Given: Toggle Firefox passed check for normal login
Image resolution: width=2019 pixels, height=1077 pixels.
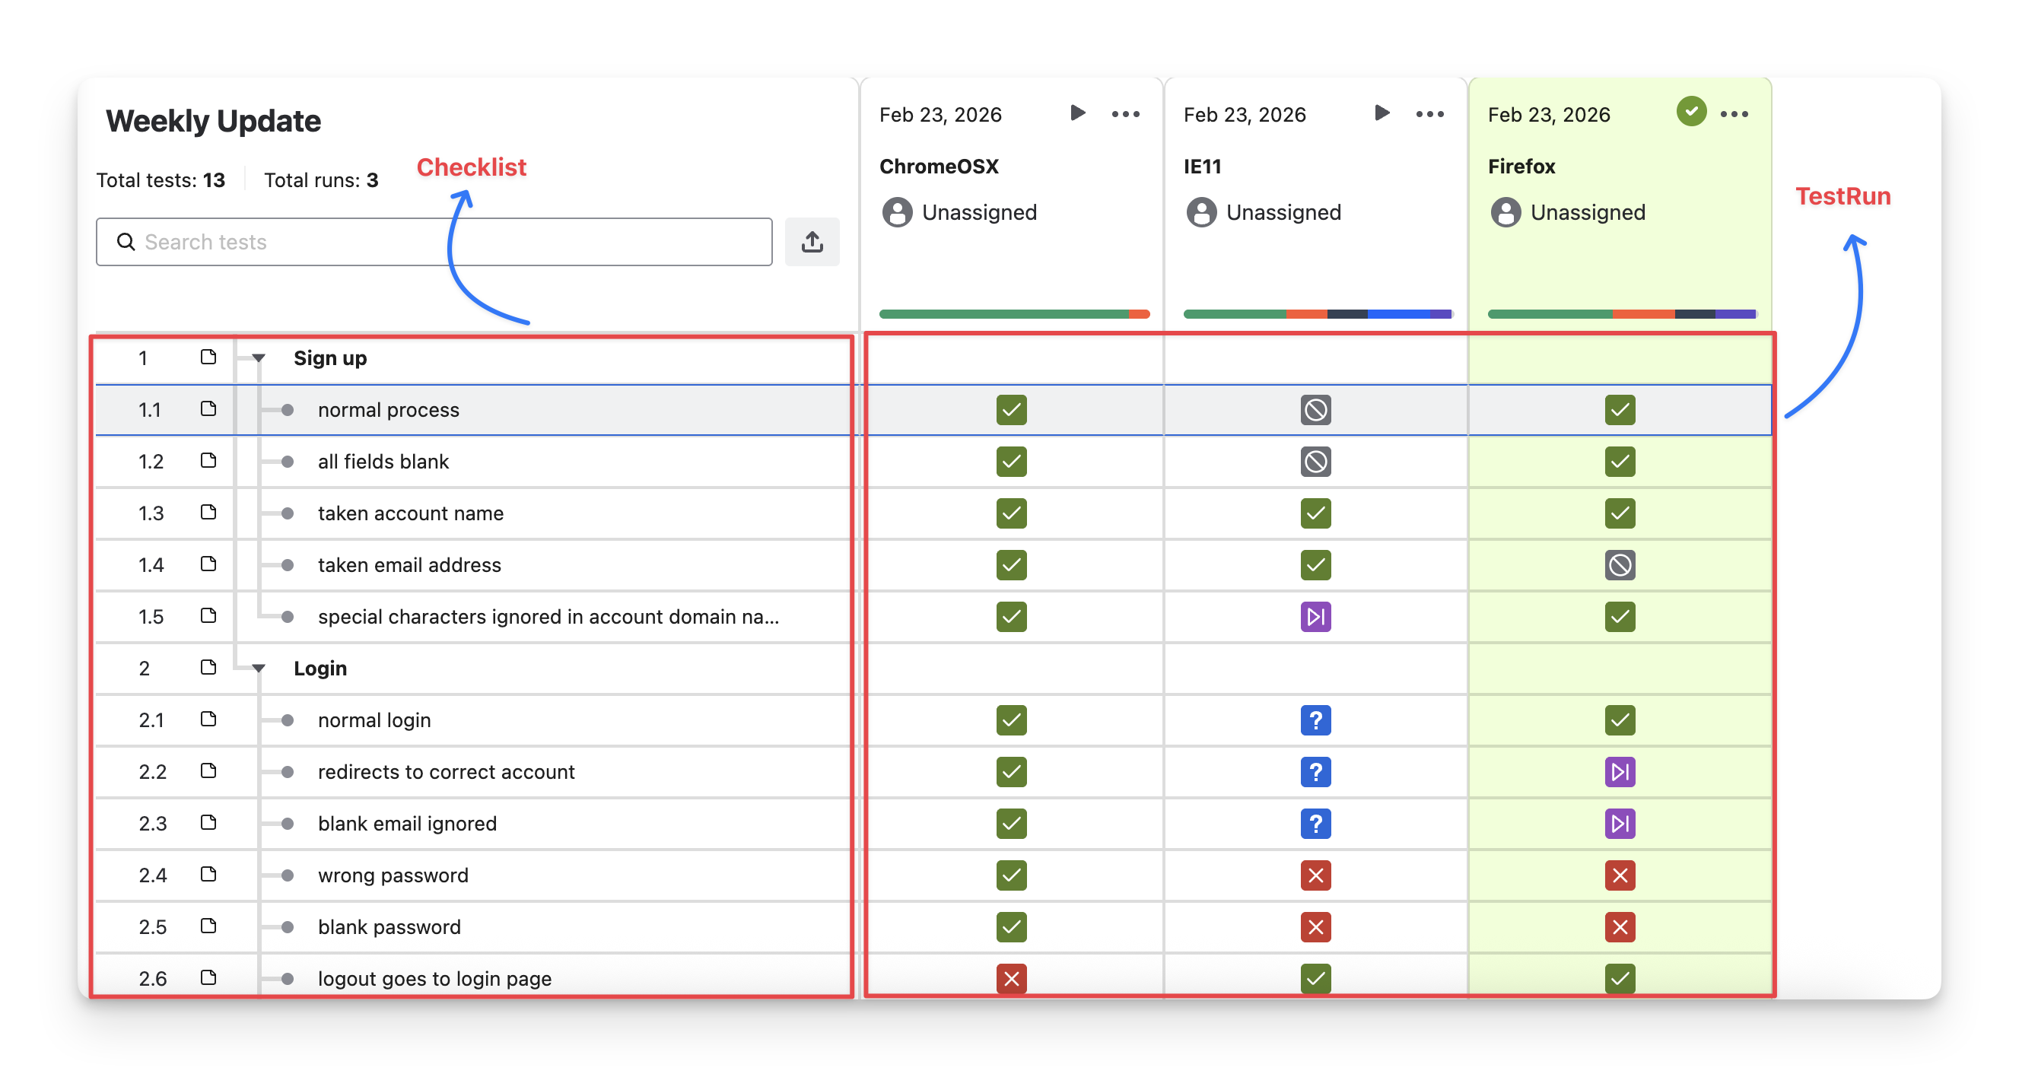Looking at the screenshot, I should click(x=1620, y=720).
